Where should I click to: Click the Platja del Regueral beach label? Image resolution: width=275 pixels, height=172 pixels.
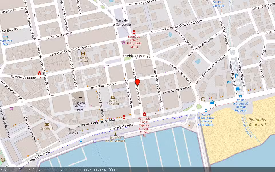(x=257, y=122)
